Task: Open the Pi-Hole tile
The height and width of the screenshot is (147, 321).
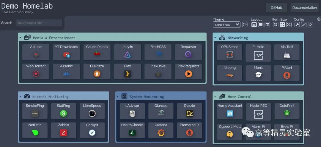Action: (x=258, y=53)
